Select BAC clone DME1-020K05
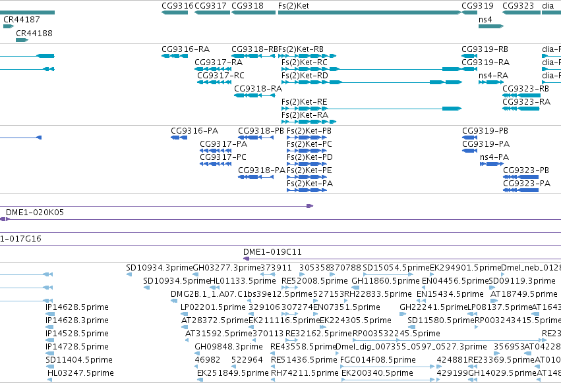The height and width of the screenshot is (383, 561). 35,213
